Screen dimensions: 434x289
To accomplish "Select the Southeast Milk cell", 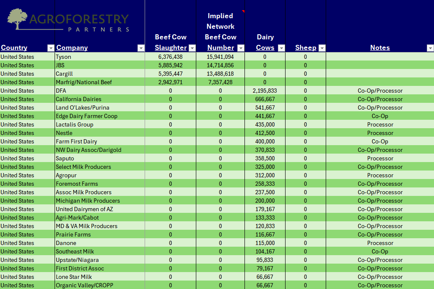I will [x=100, y=251].
